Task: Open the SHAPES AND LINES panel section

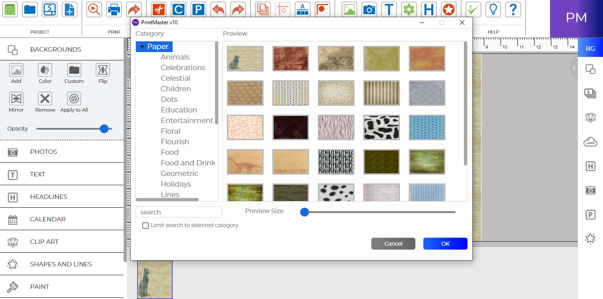Action: (x=62, y=264)
